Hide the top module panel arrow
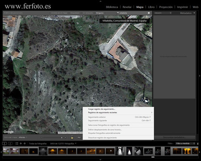The image size is (201, 161). [x=100, y=1]
